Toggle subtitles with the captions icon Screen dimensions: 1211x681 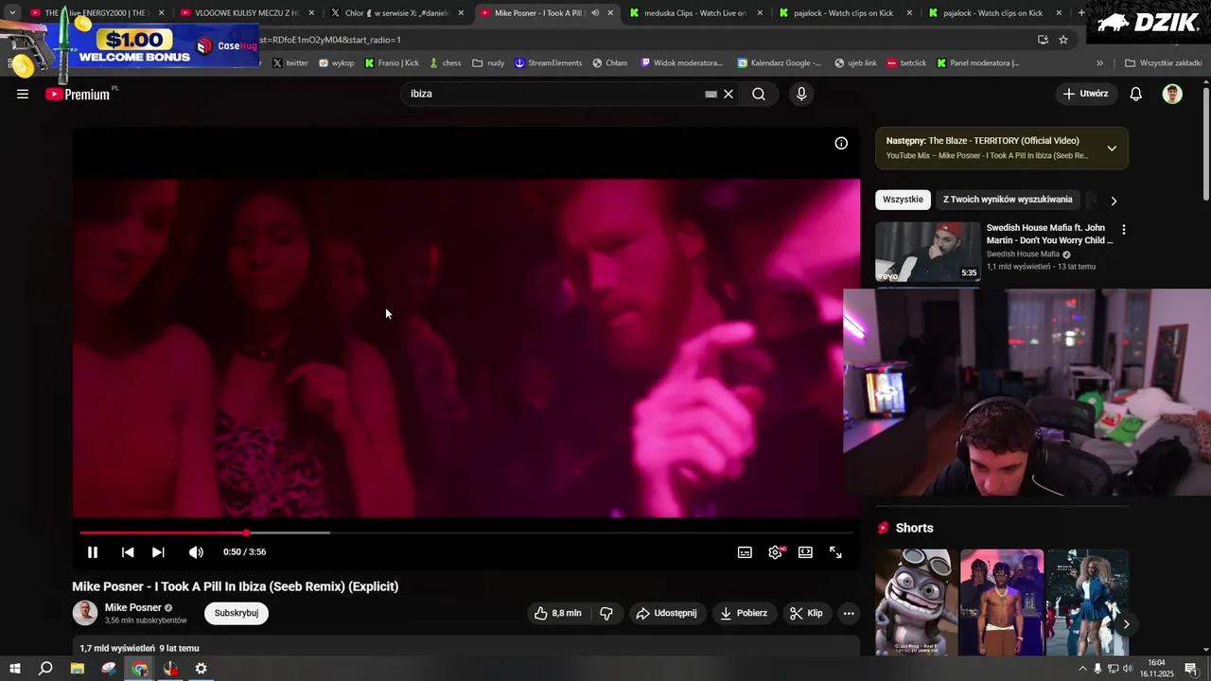(x=745, y=552)
